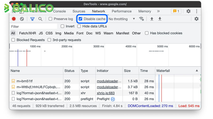This screenshot has height=119, width=213.
Task: Open the Memory tab
Action: 145,11
